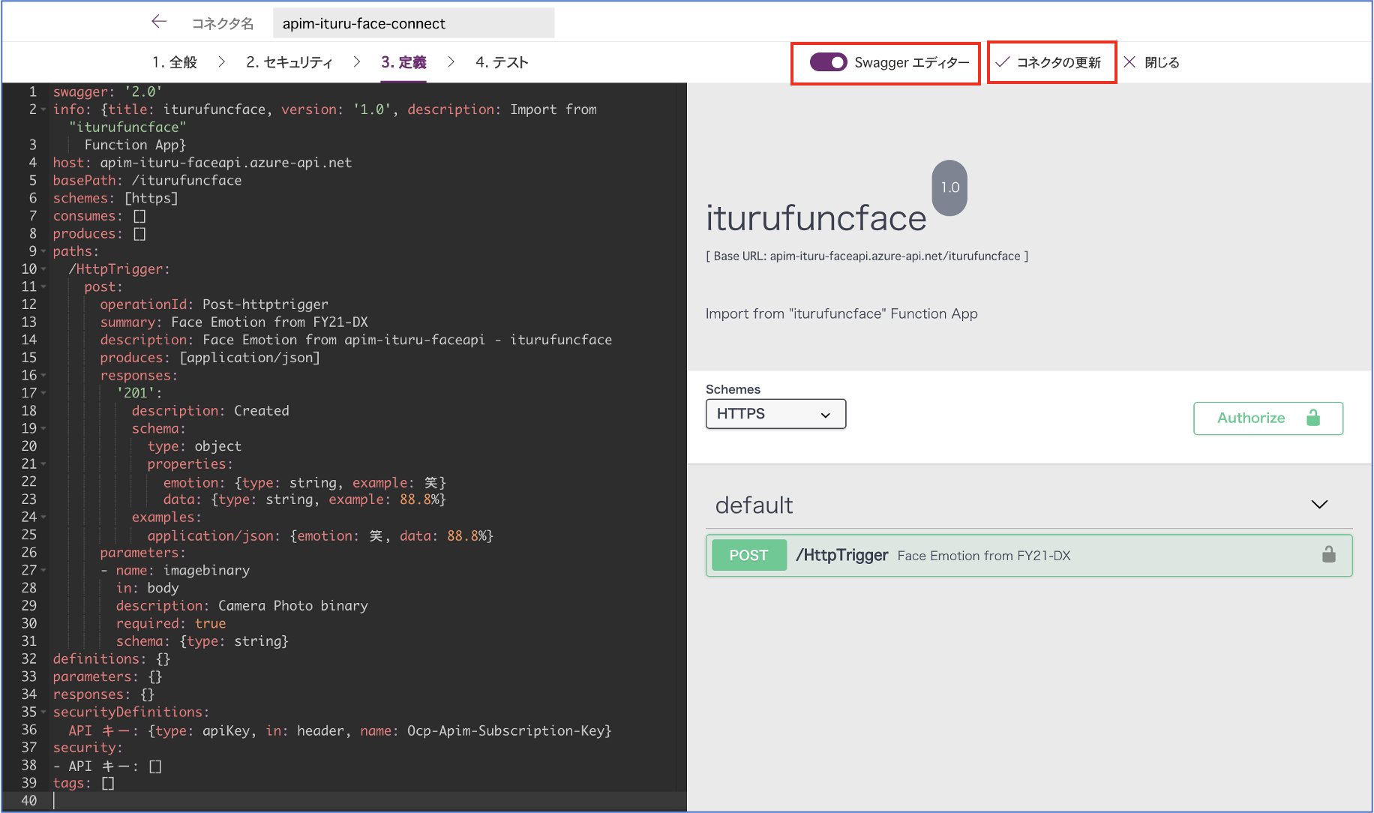Click the 'swagger: 2.0' line

(x=108, y=92)
